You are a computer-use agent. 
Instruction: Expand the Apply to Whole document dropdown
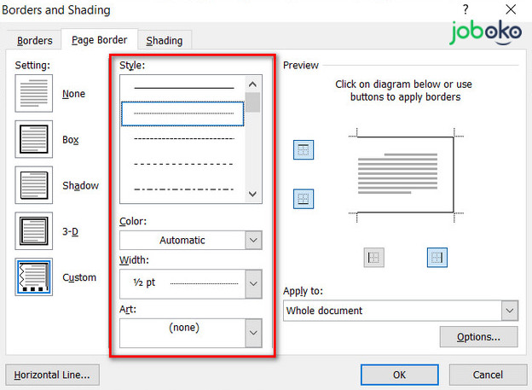(x=401, y=311)
